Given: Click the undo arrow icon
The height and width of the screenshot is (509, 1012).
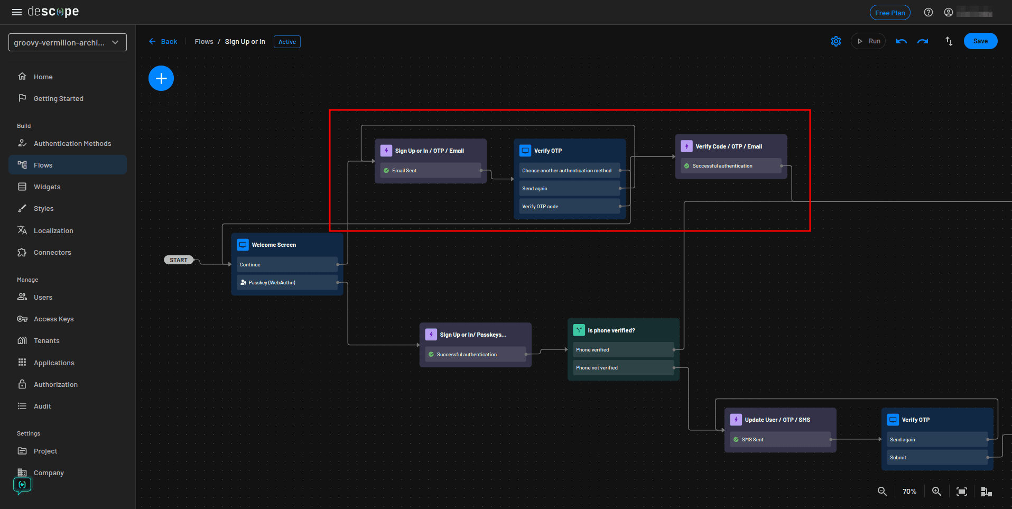Looking at the screenshot, I should pos(901,41).
